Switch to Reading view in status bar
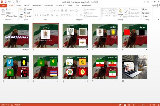Image resolution: width=160 pixels, height=106 pixels. pos(129,105)
